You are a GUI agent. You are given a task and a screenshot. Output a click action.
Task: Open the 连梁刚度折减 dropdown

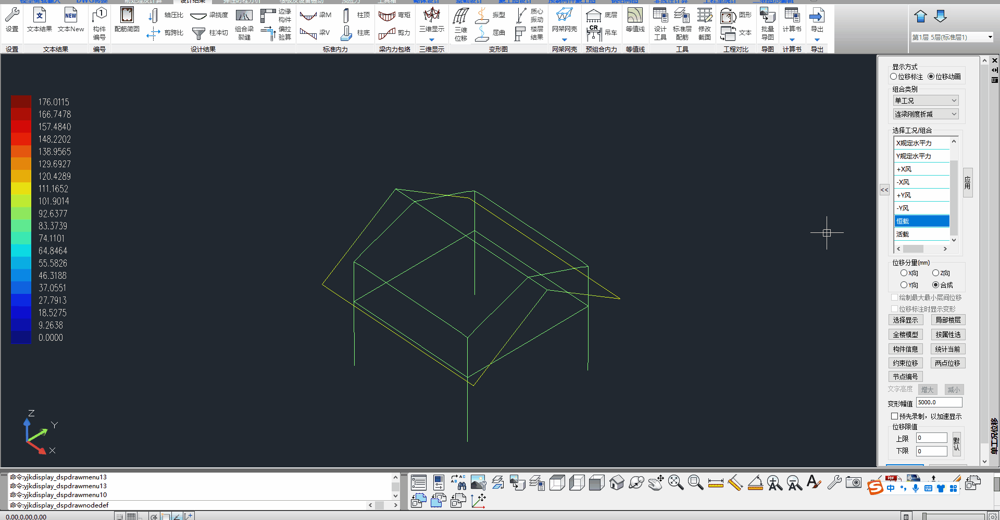point(926,114)
